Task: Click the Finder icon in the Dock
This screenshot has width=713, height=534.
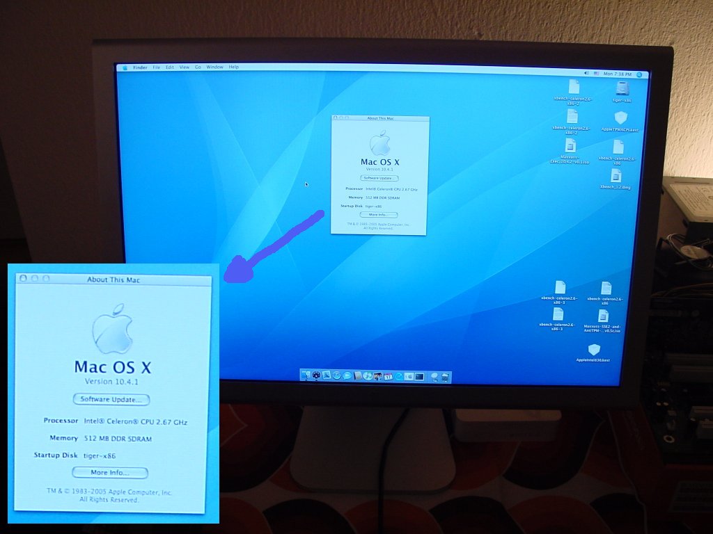Action: (306, 375)
